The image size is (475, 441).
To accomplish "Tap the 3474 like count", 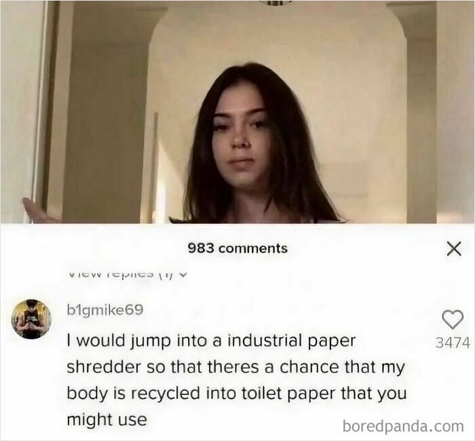I will coord(453,343).
